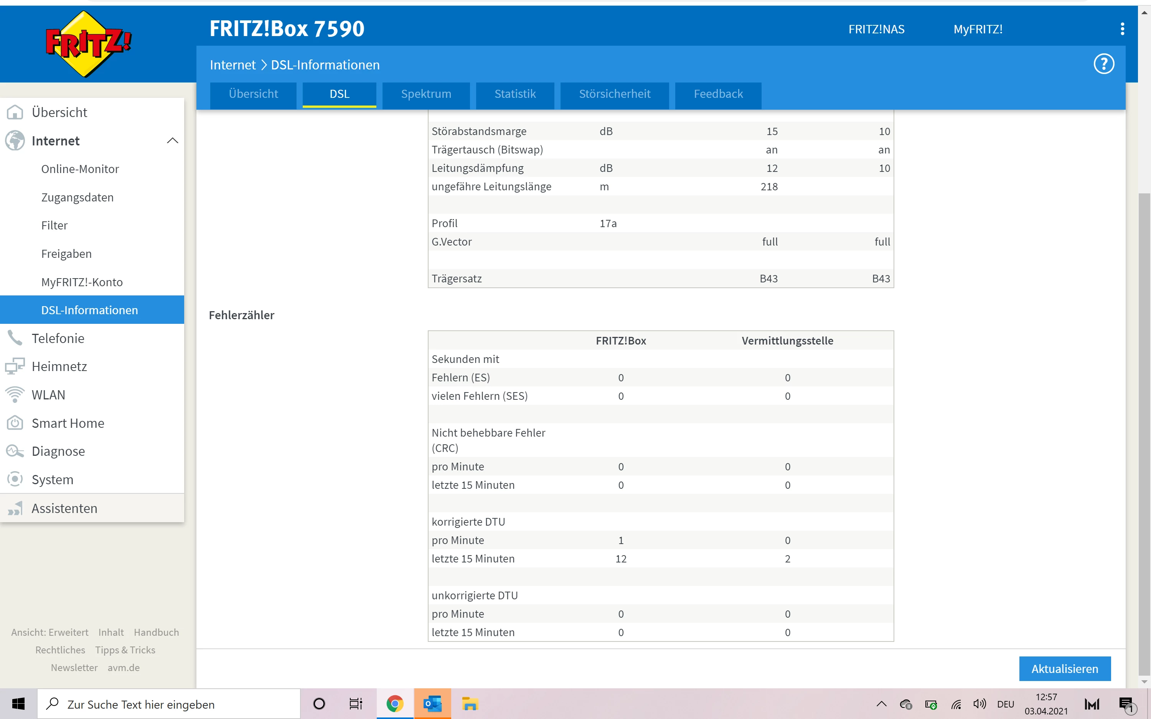This screenshot has height=719, width=1151.
Task: Collapse the Internet menu chevron
Action: pyautogui.click(x=173, y=141)
